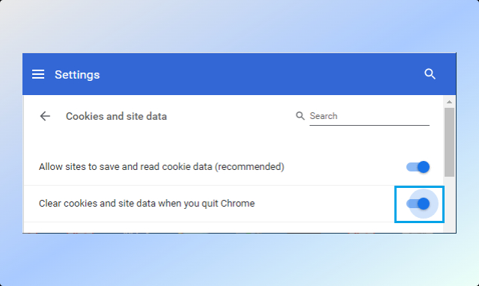Click the Cookies and site data heading
Screen dimensions: 479x286
tap(117, 116)
